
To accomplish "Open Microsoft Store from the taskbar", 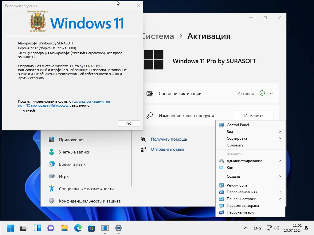I will tap(91, 228).
